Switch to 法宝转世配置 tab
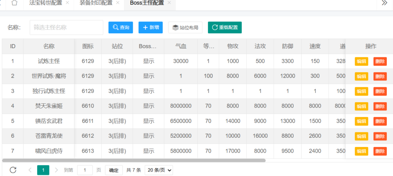Screen dimensions: 393x176 click(x=46, y=3)
